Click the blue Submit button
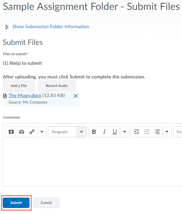 (16, 203)
